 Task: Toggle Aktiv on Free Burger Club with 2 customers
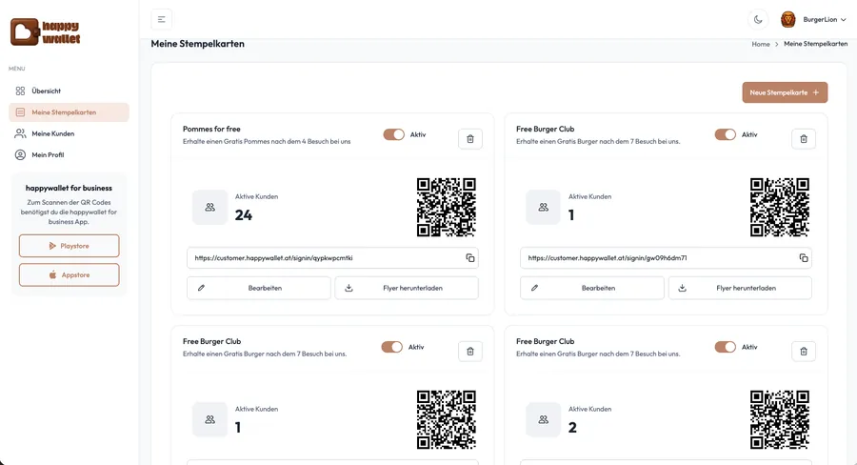pyautogui.click(x=726, y=347)
